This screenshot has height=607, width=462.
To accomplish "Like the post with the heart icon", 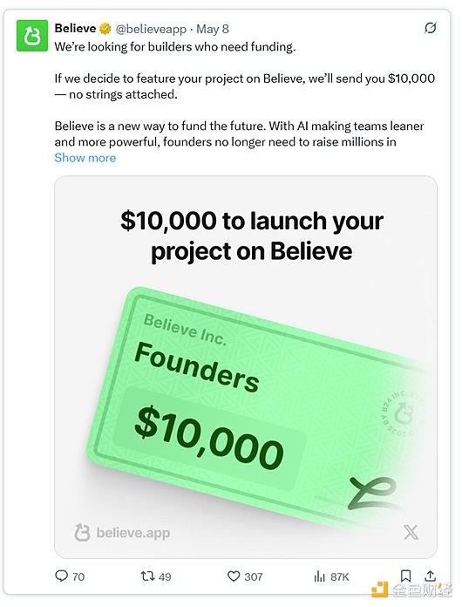I will tap(234, 576).
